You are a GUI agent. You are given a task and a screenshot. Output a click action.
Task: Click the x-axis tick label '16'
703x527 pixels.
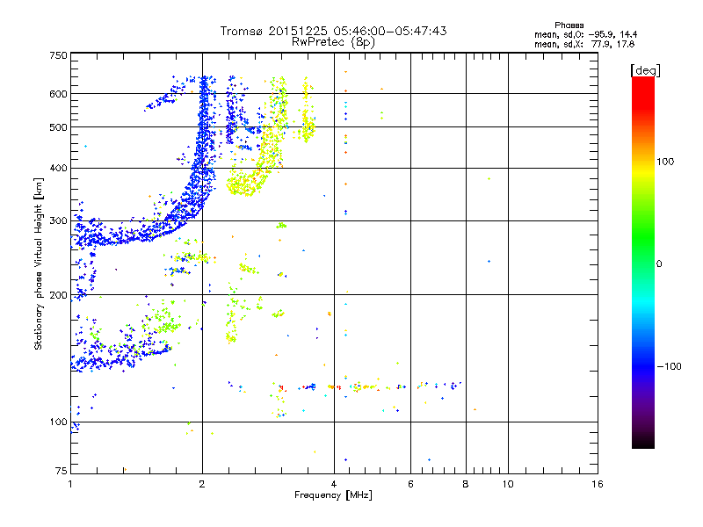(x=598, y=484)
